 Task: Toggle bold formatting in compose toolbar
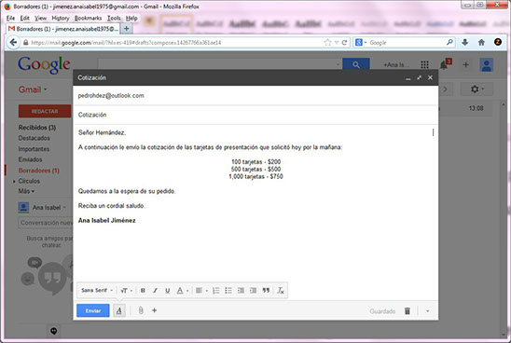point(143,290)
